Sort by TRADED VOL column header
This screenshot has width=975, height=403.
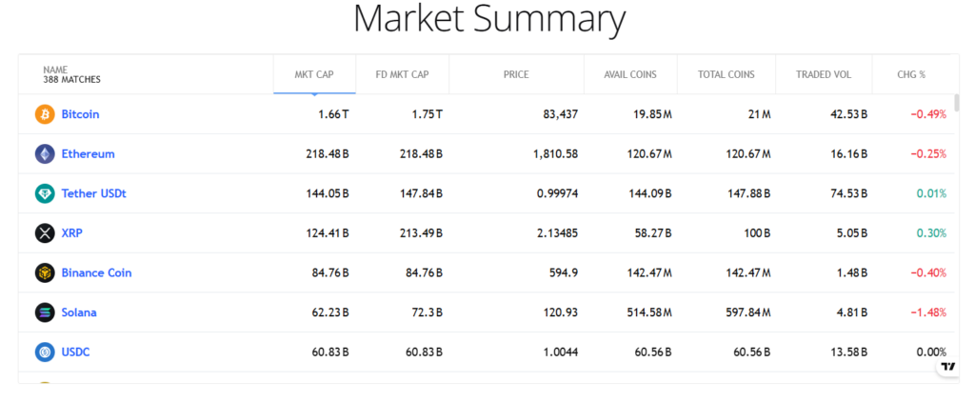[x=823, y=74]
